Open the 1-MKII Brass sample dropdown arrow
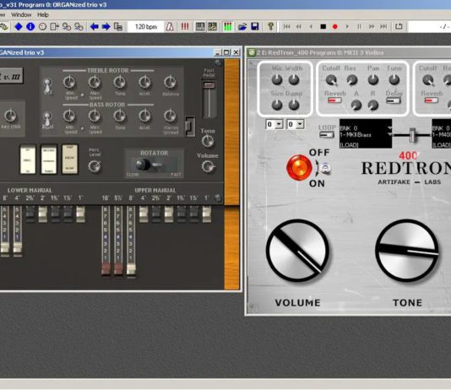This screenshot has width=451, height=390. (389, 134)
